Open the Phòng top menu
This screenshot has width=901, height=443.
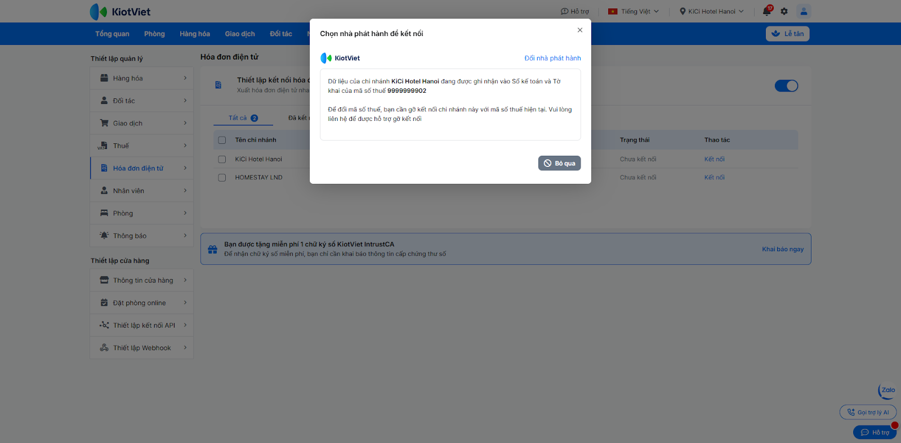(154, 34)
